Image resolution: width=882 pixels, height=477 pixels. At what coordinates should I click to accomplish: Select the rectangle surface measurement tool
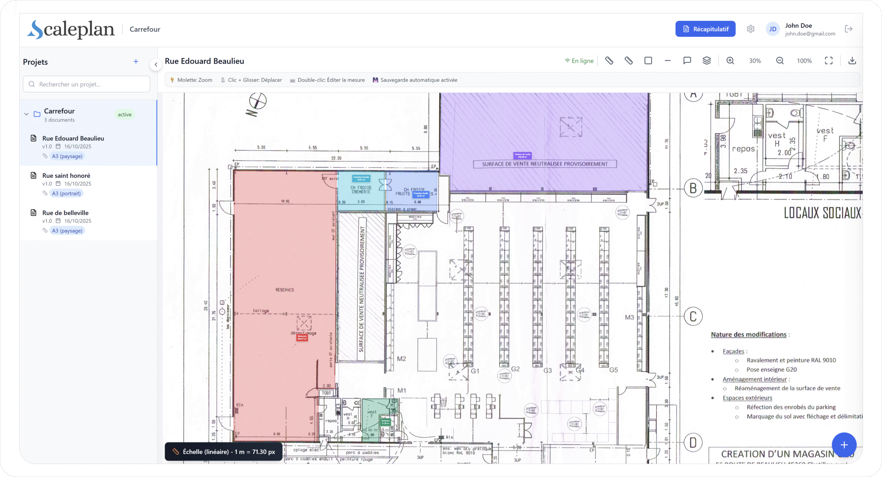tap(648, 61)
